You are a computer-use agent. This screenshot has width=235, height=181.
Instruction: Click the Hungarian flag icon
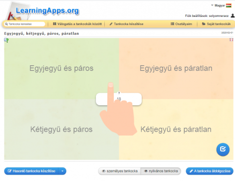pyautogui.click(x=229, y=5)
